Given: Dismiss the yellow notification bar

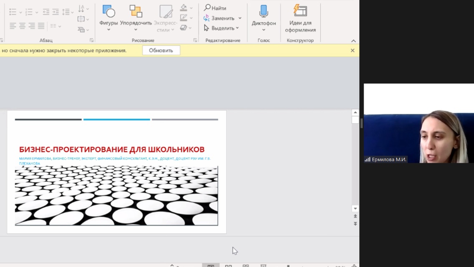Looking at the screenshot, I should pyautogui.click(x=353, y=50).
